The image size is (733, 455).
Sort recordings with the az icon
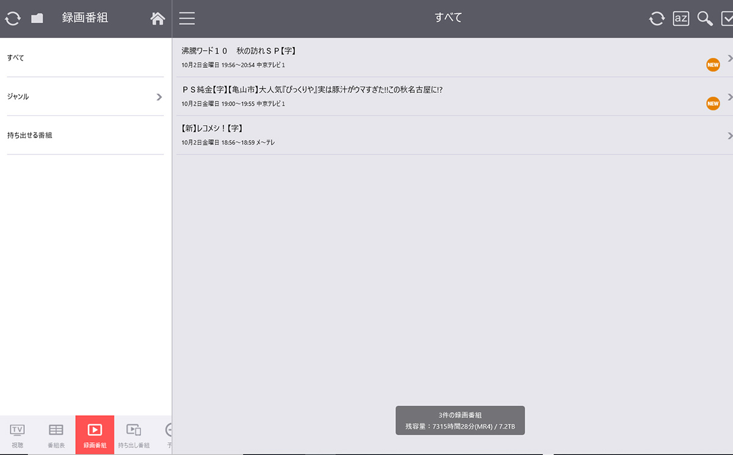pyautogui.click(x=680, y=18)
